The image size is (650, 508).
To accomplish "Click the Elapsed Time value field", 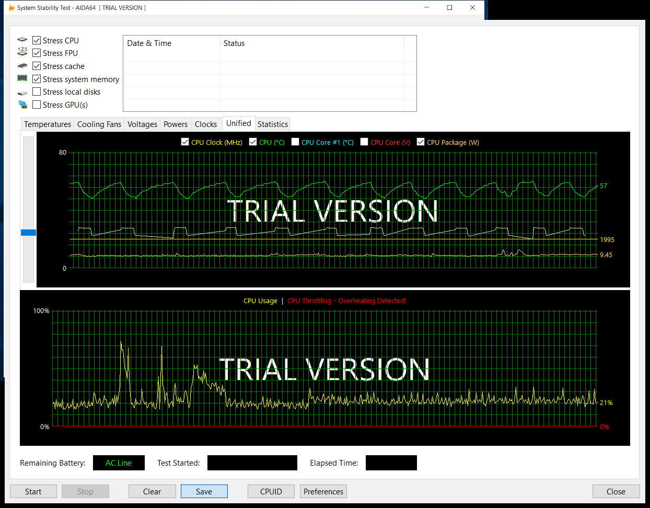I will pos(391,463).
